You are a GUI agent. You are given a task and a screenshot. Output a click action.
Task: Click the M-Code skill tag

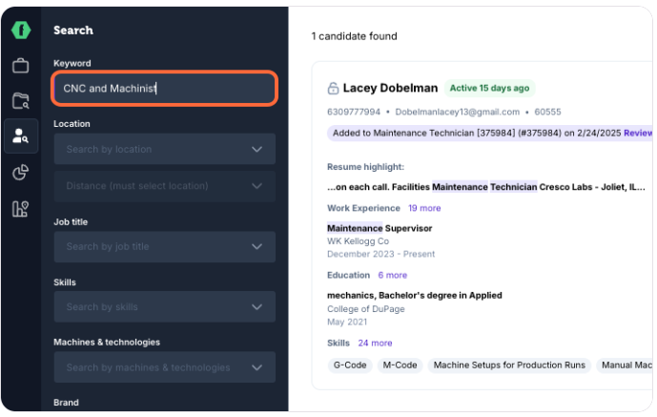click(400, 365)
